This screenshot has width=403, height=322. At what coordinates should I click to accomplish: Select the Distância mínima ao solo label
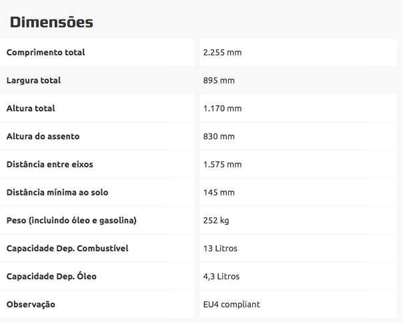57,193
